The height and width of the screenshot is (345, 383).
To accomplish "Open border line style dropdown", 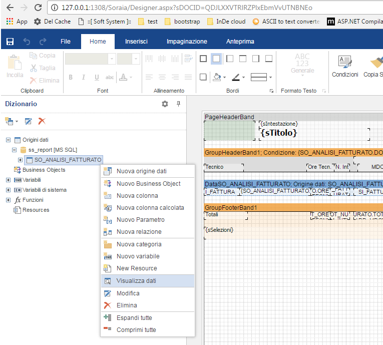I will click(x=261, y=77).
